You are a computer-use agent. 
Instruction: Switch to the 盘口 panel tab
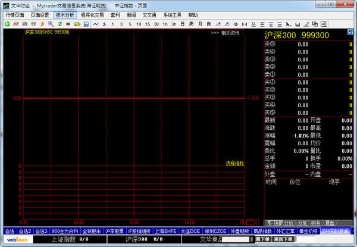(x=274, y=223)
